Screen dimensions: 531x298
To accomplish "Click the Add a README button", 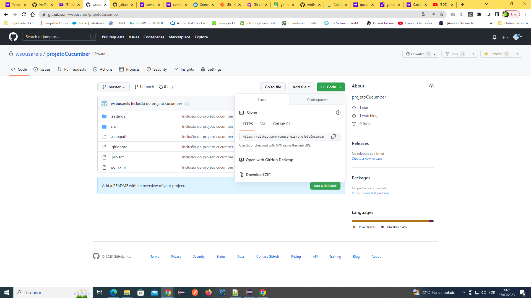I will 325,186.
